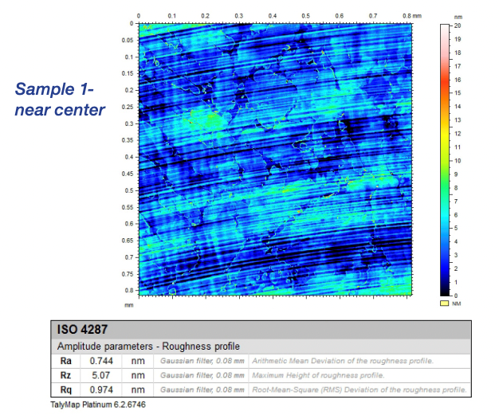Select the Amplitude parameters - Roughness profile row
Screen dimensions: 499x419
point(148,347)
